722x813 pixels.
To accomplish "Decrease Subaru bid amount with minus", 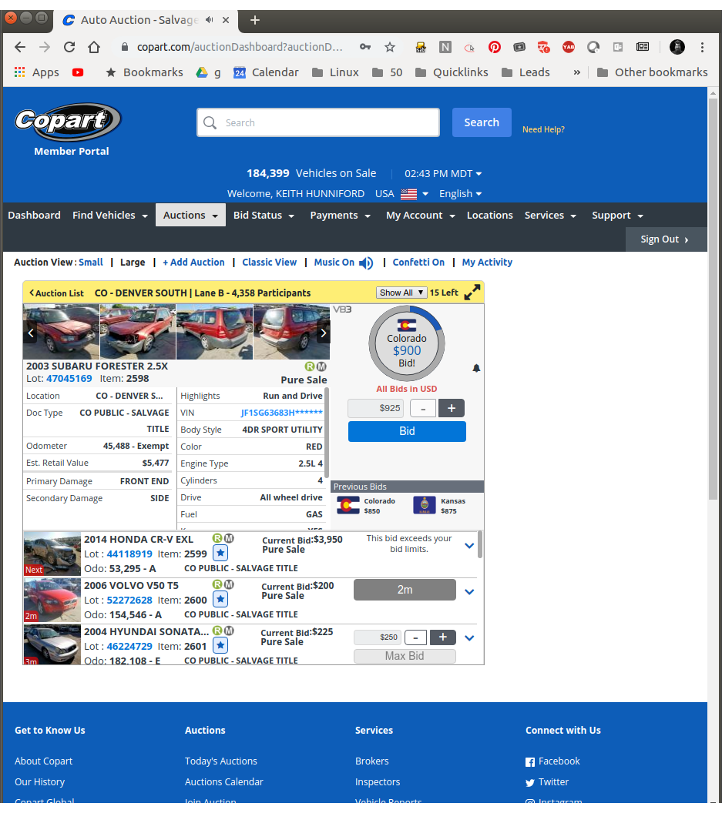I will coord(423,409).
